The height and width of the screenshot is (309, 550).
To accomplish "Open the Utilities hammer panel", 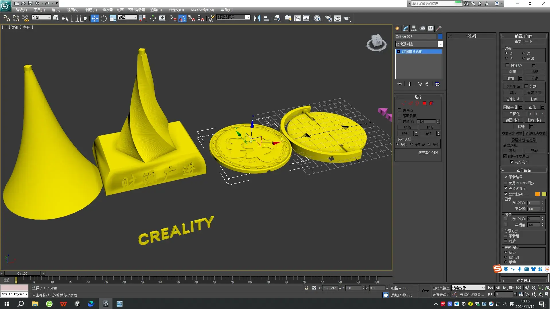I will 439,28.
